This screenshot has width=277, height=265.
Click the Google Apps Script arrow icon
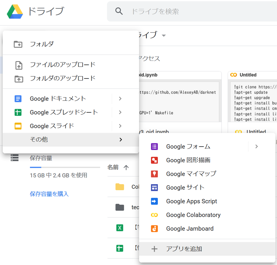pyautogui.click(x=154, y=201)
